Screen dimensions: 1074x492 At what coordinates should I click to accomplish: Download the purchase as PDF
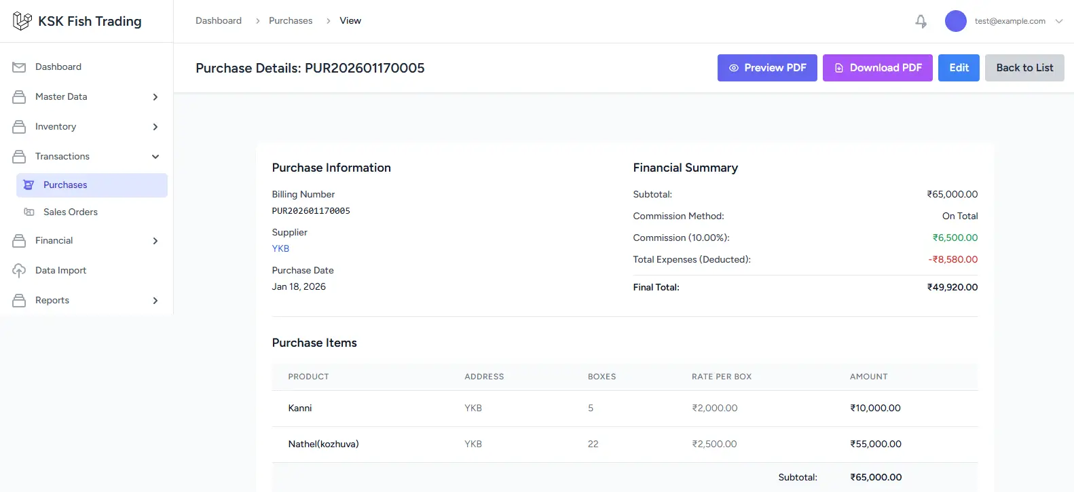[877, 68]
